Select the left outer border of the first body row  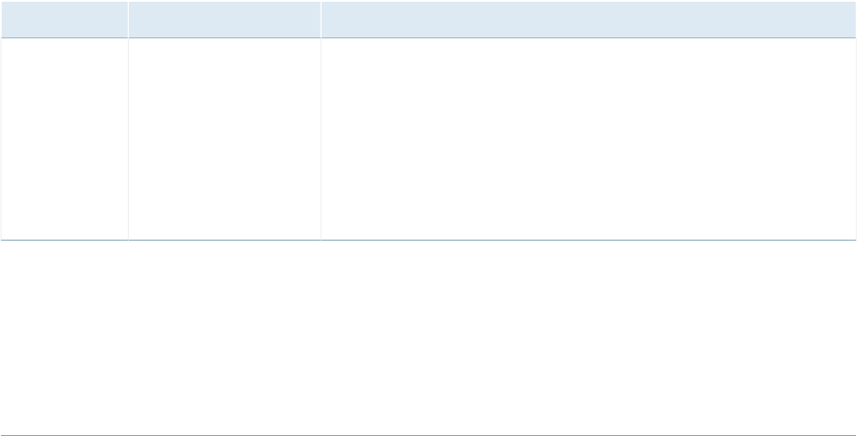(1, 139)
